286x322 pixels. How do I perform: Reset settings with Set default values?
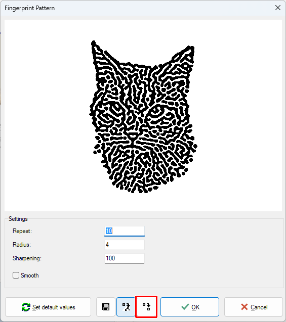48,307
